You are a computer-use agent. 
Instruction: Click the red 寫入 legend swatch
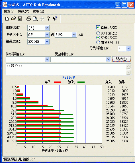tap(57, 82)
